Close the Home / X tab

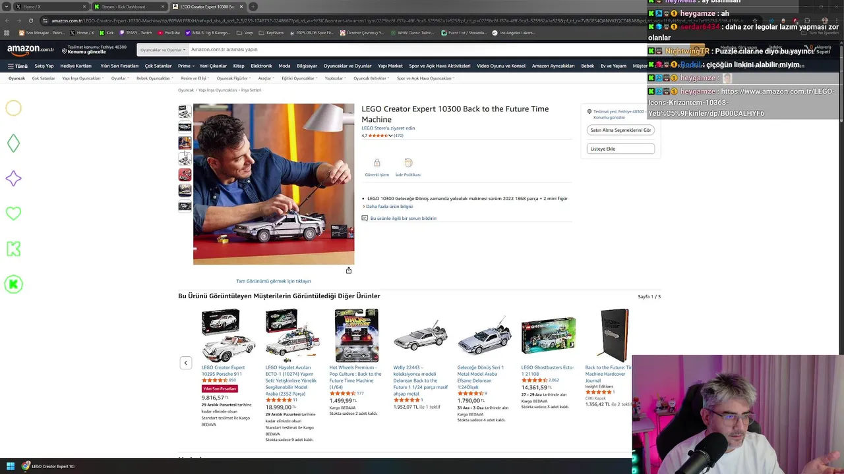(x=84, y=7)
